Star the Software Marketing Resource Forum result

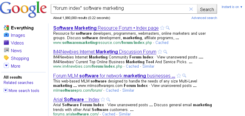pos(162,28)
